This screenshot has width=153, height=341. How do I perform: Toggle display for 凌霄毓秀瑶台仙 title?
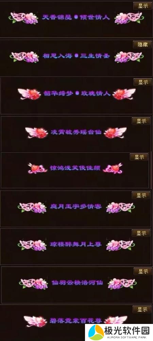141,121
